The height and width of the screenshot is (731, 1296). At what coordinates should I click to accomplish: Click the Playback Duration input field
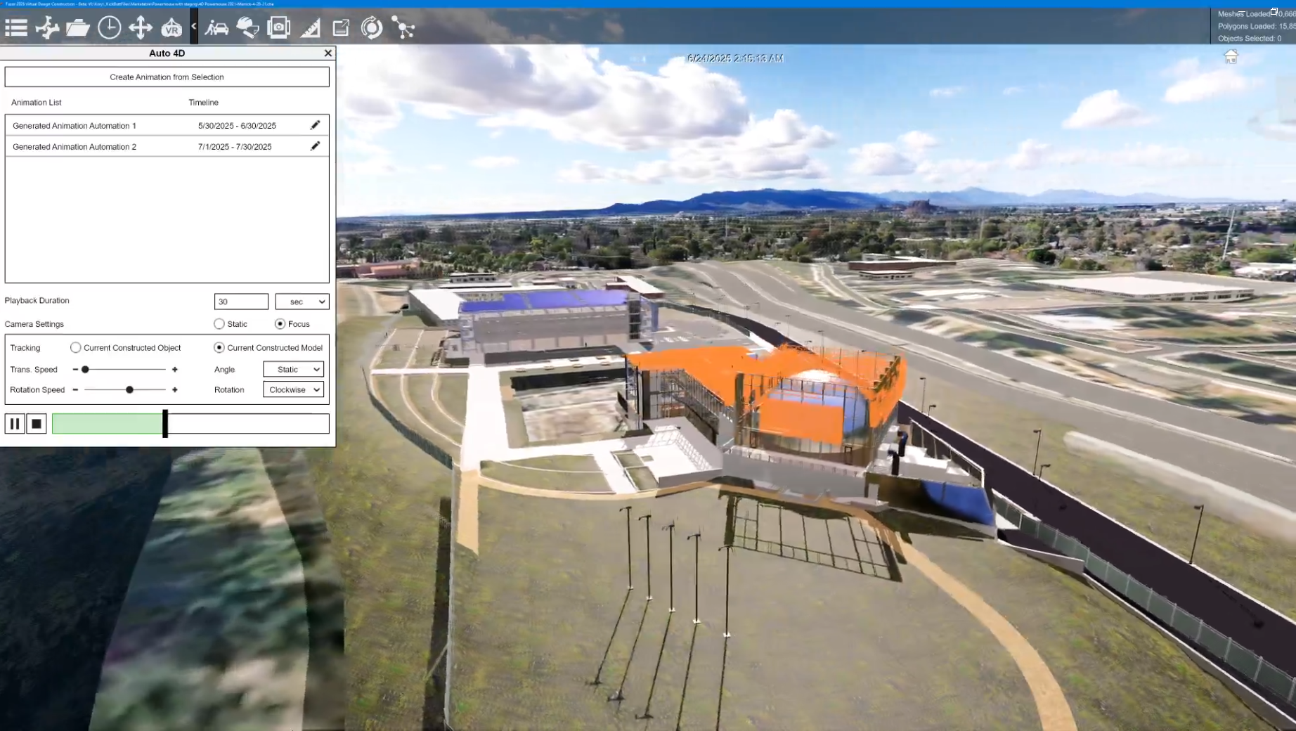[241, 302]
